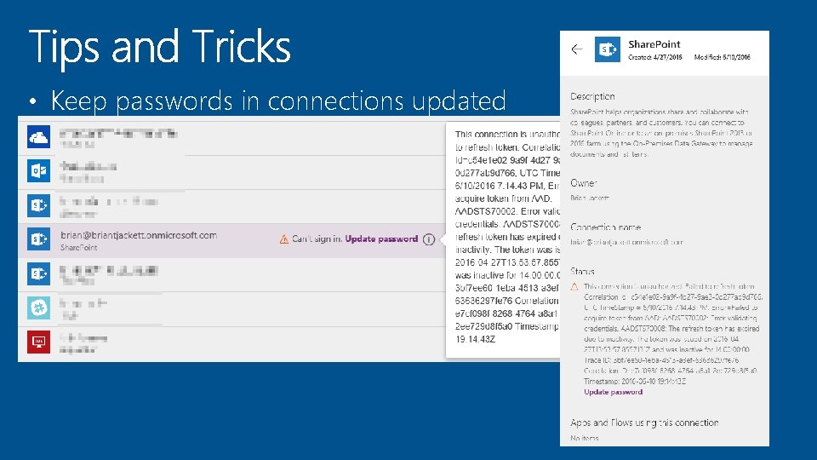Image resolution: width=817 pixels, height=460 pixels.
Task: Click the info circle icon next to Update password
Action: tap(429, 239)
